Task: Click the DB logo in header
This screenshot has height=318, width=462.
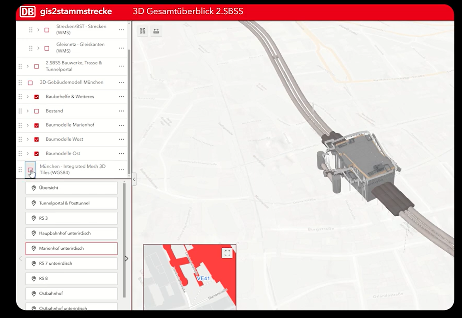Action: click(x=27, y=11)
